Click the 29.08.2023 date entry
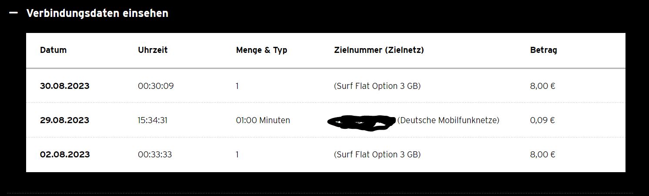This screenshot has height=196, width=649. pyautogui.click(x=64, y=120)
